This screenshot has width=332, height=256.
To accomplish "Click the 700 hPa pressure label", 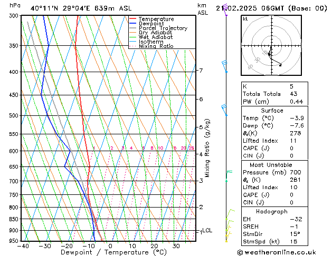I will coord(15,181).
